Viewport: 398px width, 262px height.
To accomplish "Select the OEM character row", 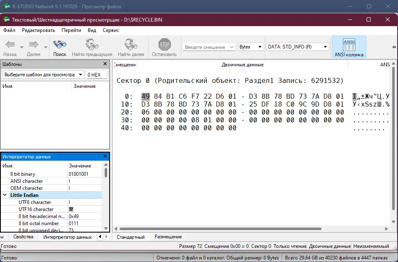I will [52, 188].
